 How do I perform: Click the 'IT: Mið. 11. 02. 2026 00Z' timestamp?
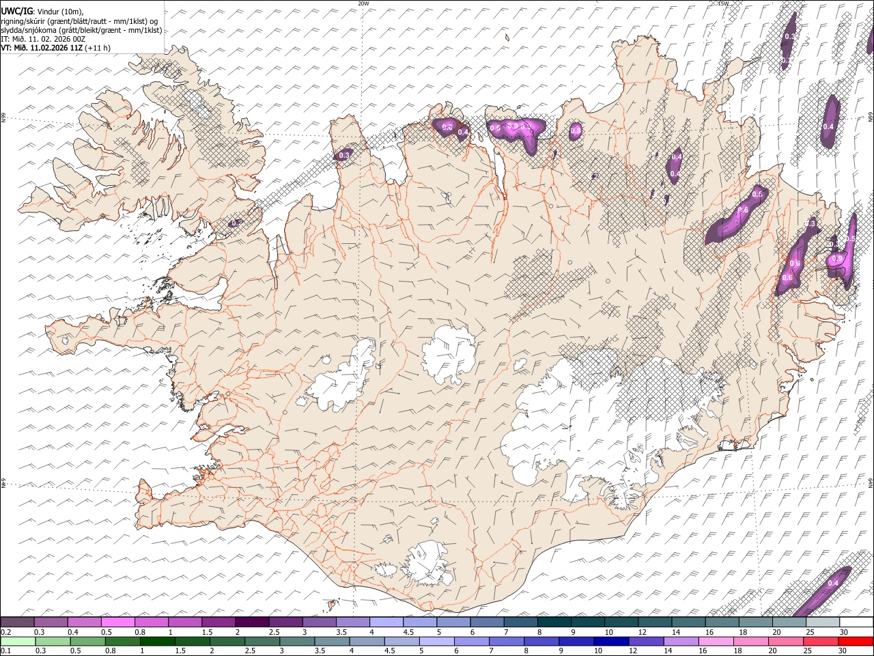pos(43,39)
